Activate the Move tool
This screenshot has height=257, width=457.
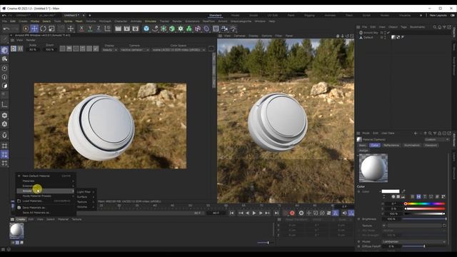pyautogui.click(x=34, y=29)
